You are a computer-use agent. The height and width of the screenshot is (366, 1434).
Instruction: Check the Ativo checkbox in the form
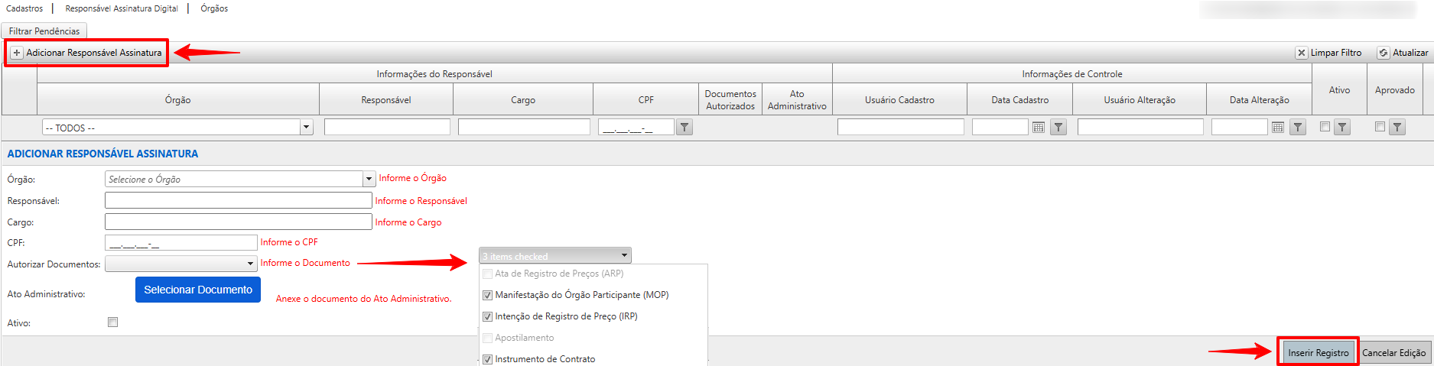(x=113, y=322)
